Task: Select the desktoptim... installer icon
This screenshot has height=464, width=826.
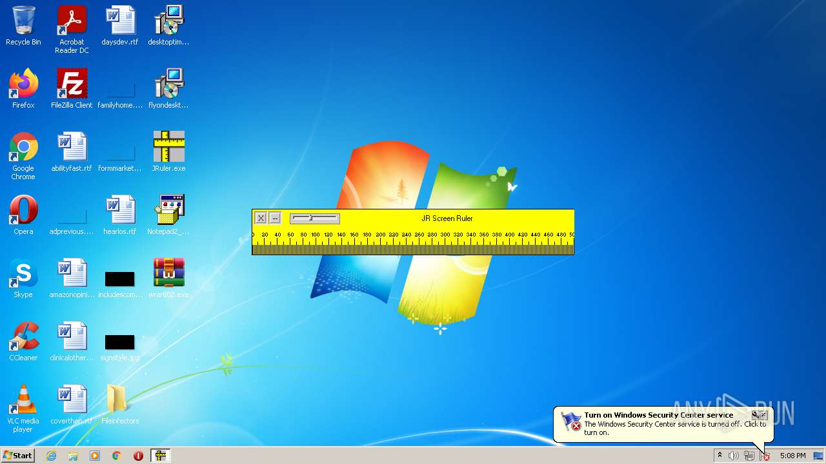Action: coord(168,26)
